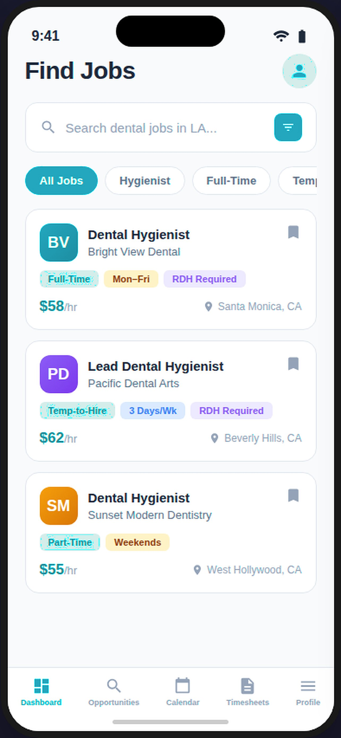Bookmark the Bright View Dental job
Viewport: 341px width, 738px height.
293,232
